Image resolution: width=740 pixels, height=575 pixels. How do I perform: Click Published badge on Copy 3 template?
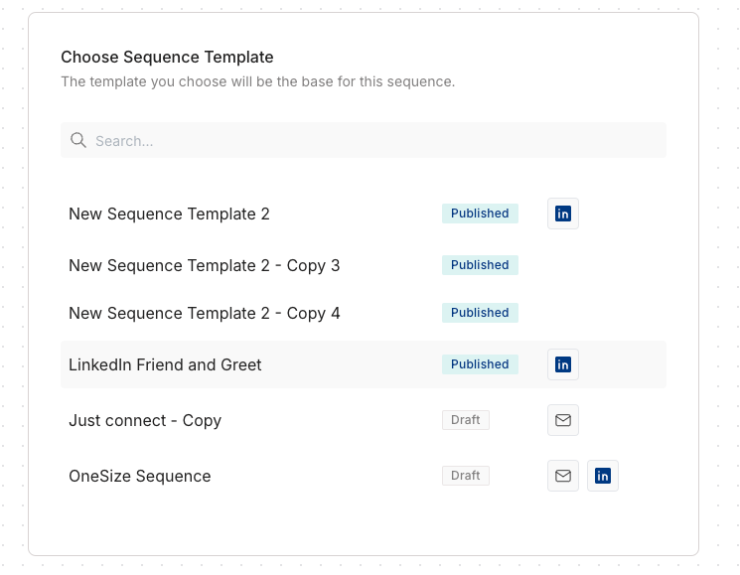point(480,265)
